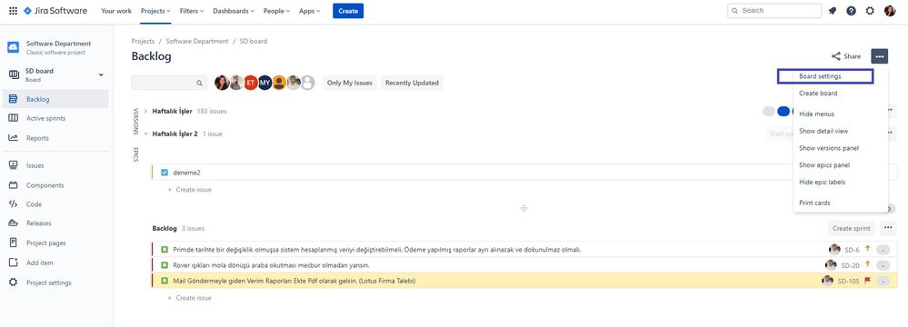Screen dimensions: 908x327
Task: Toggle the Recently Updated quick filter
Action: [412, 83]
